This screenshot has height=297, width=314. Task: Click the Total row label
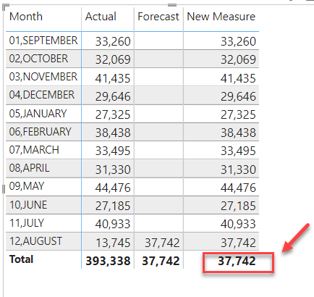(x=21, y=259)
